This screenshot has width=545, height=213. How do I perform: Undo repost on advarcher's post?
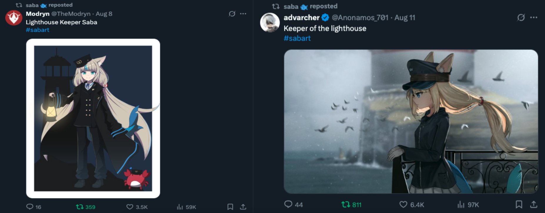click(x=346, y=204)
